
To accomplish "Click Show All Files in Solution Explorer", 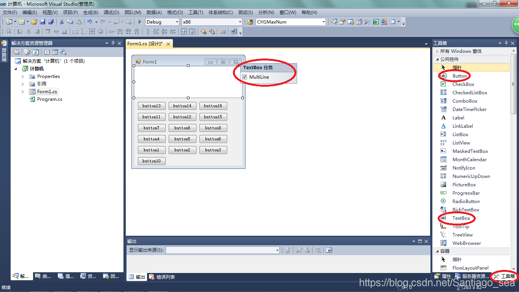I will coord(27,52).
